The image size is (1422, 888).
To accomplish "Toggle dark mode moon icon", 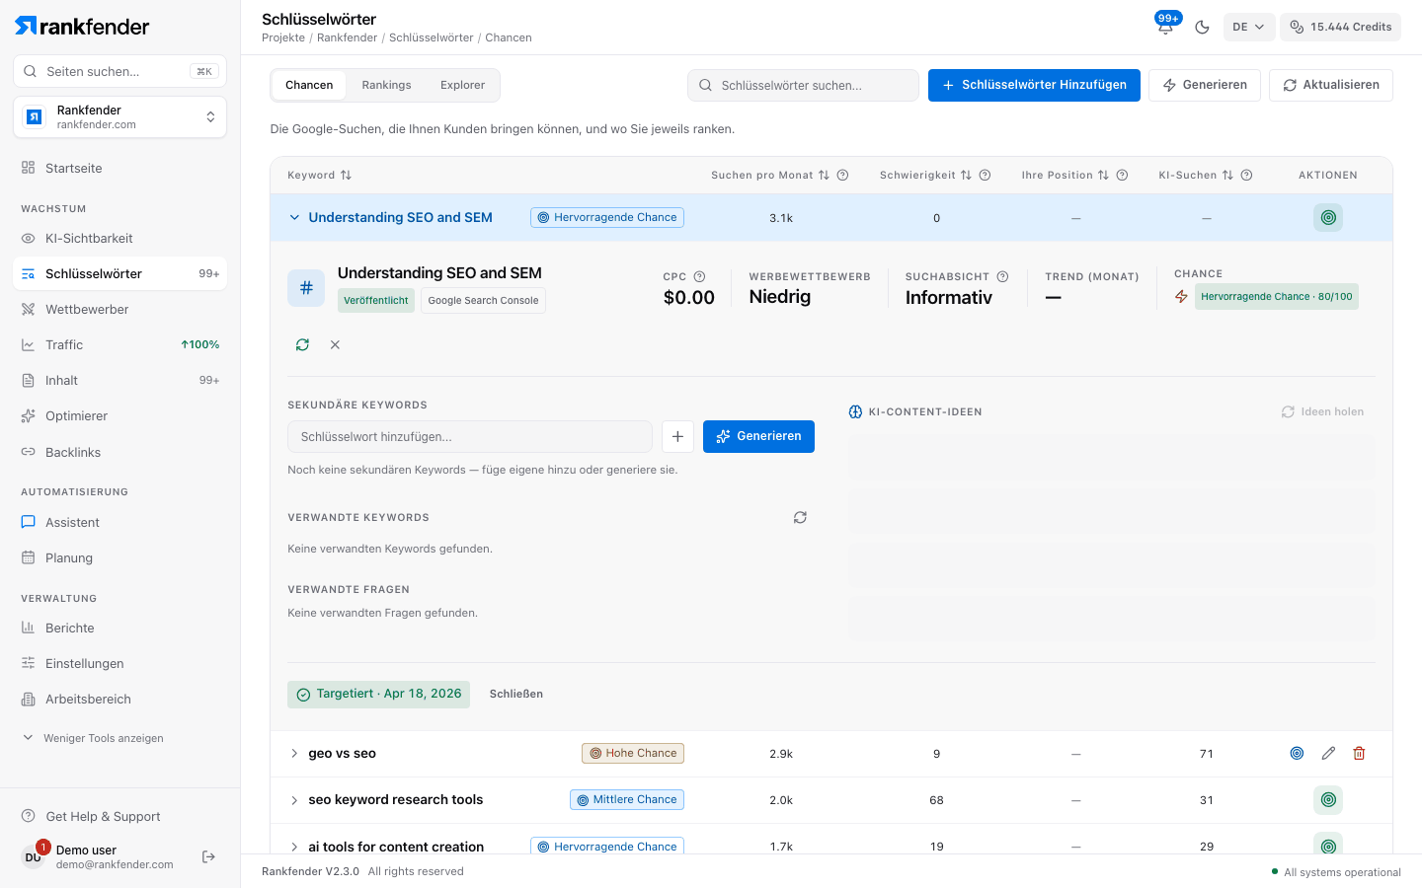I will pos(1202,27).
